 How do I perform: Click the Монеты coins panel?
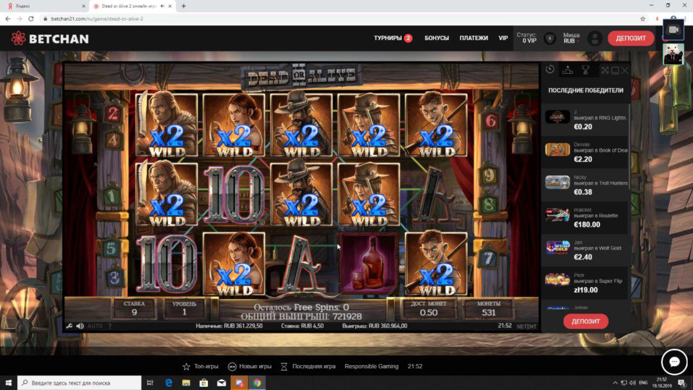pos(489,308)
